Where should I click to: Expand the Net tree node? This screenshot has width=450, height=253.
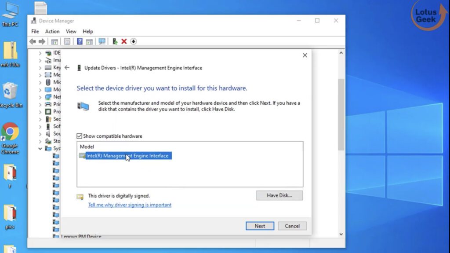(40, 97)
